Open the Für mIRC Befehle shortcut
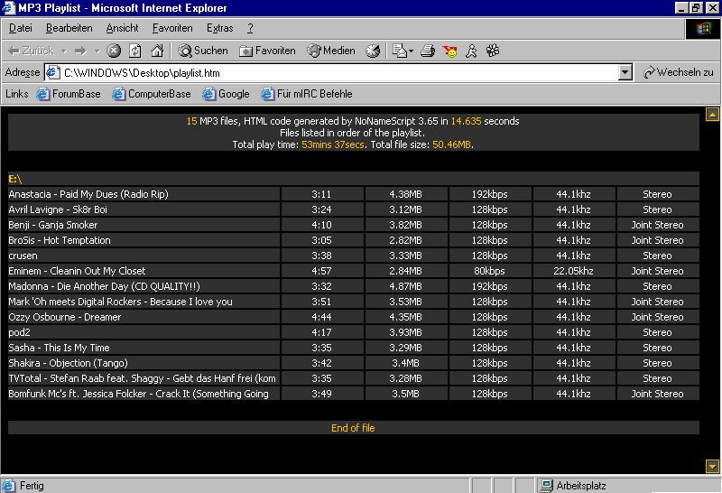722x493 pixels. [307, 94]
